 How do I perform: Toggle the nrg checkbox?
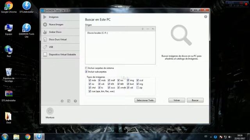click(x=137, y=84)
